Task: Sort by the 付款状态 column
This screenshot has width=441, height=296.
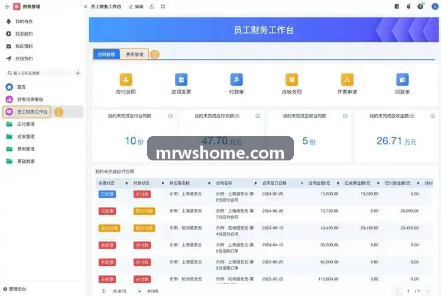Action: point(163,183)
